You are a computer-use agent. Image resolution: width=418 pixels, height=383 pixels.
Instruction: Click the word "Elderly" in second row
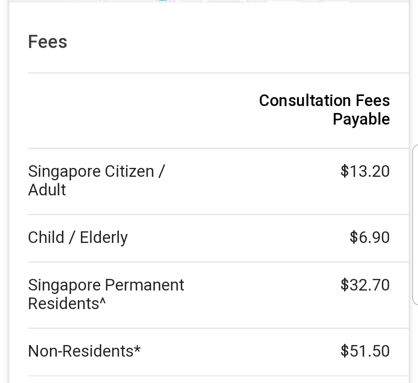104,238
